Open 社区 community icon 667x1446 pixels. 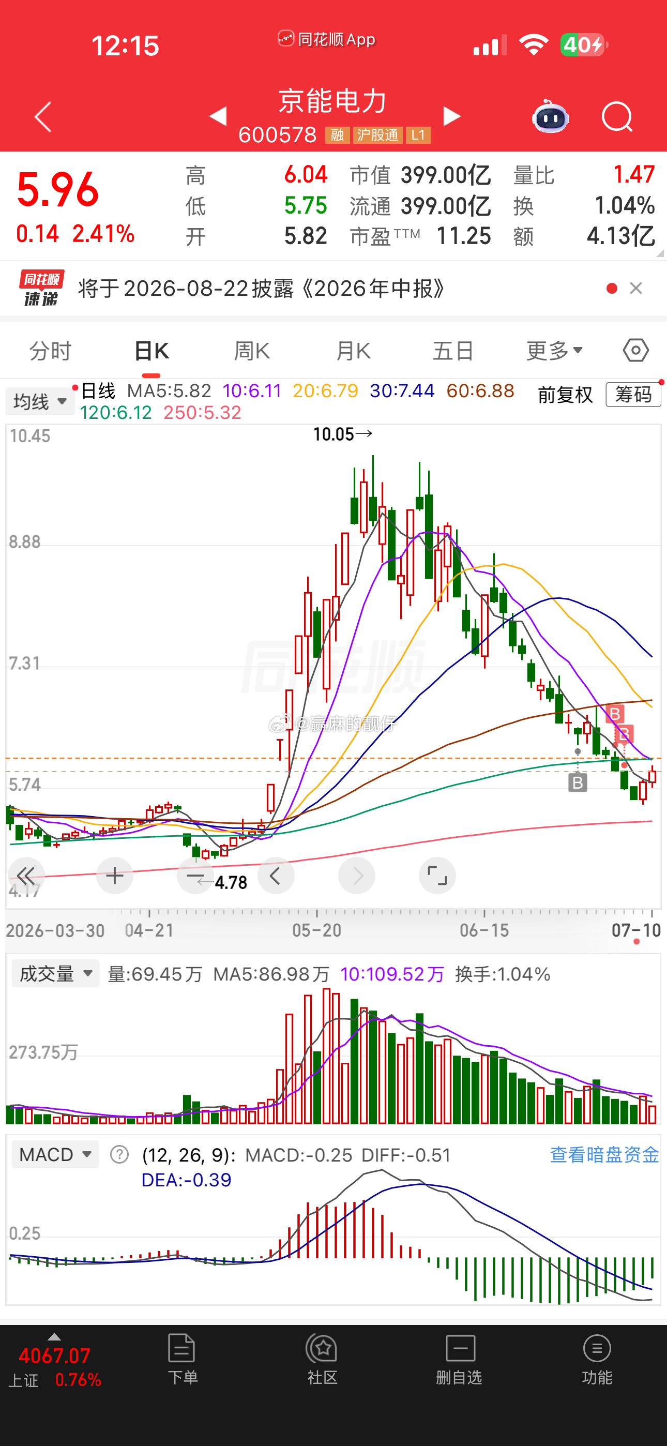322,1359
